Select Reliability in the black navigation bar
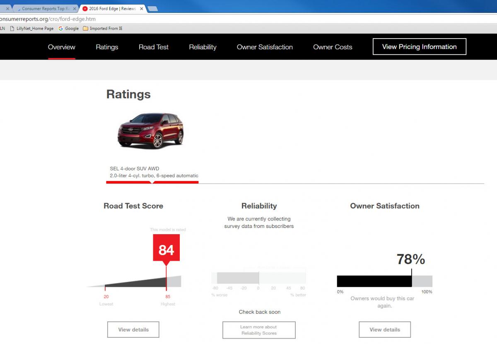 click(x=203, y=47)
